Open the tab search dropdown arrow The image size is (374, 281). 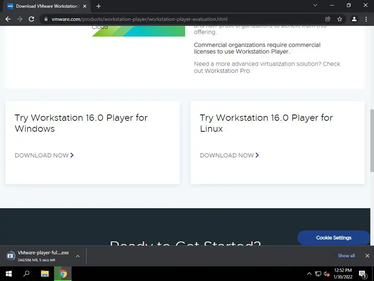(x=315, y=5)
